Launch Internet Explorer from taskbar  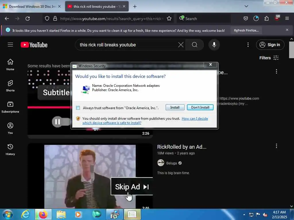pos(25,214)
